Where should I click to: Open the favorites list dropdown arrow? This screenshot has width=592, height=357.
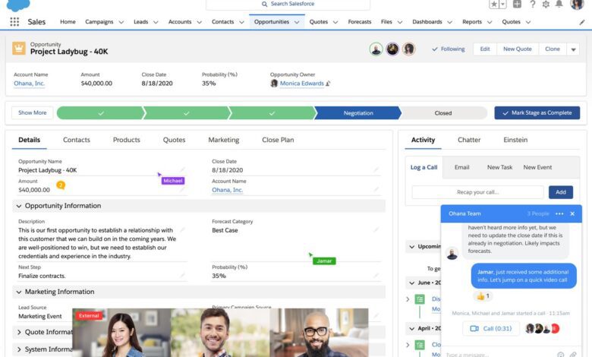pos(503,4)
